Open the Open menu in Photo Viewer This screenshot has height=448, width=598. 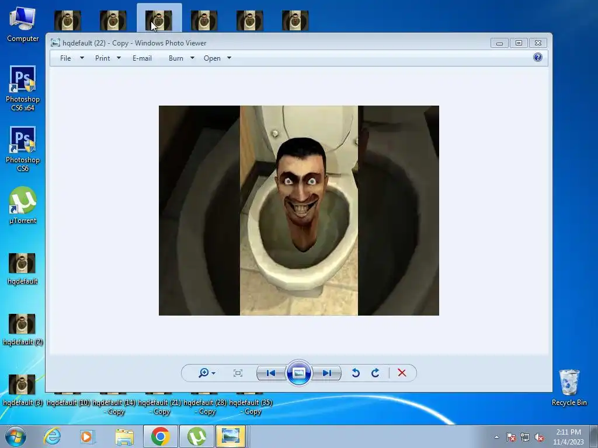(x=212, y=58)
